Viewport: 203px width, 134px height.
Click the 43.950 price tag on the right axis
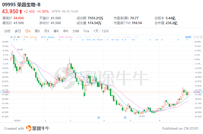click(198, 92)
